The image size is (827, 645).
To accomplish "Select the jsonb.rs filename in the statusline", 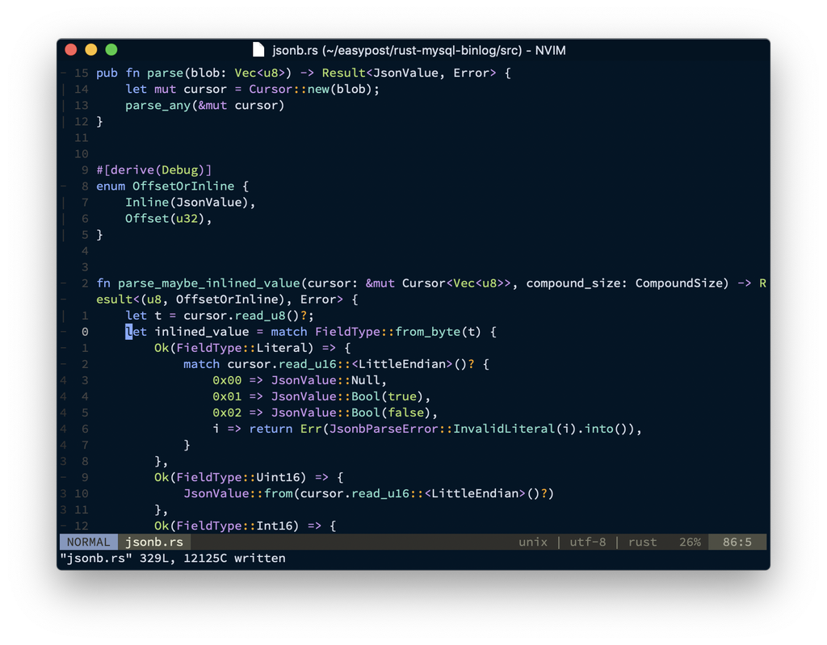I will coord(153,542).
